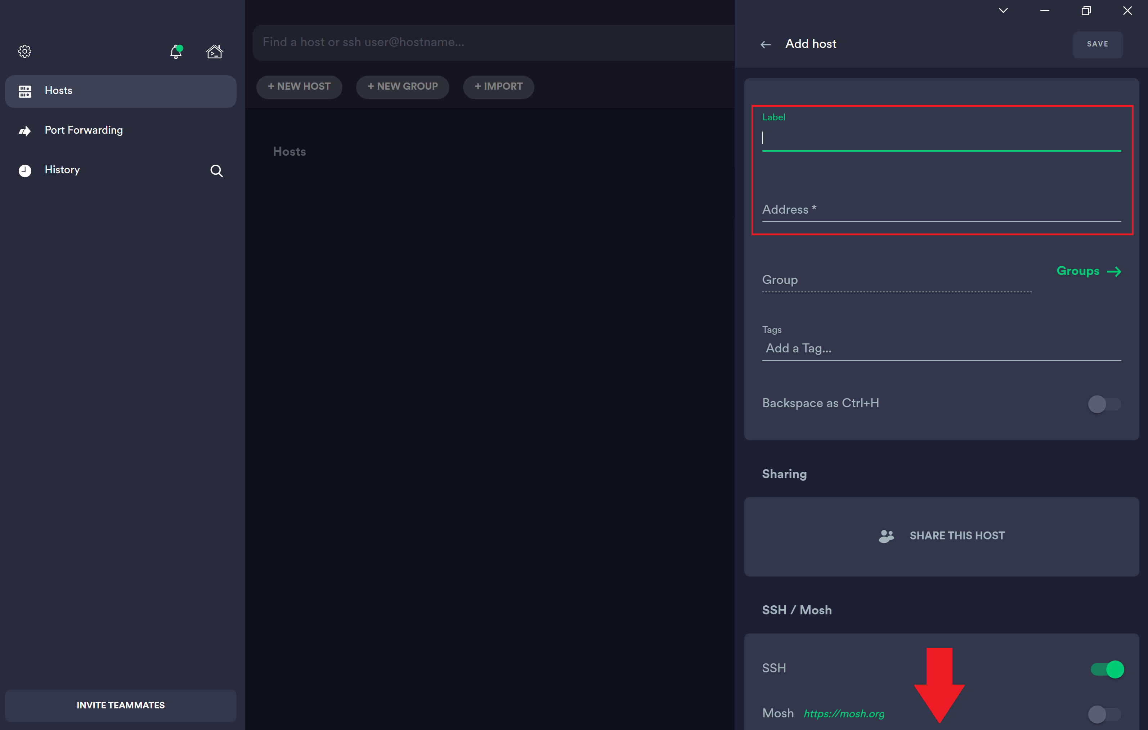Restore down the window
Screen dimensions: 1148x730
pos(1086,10)
